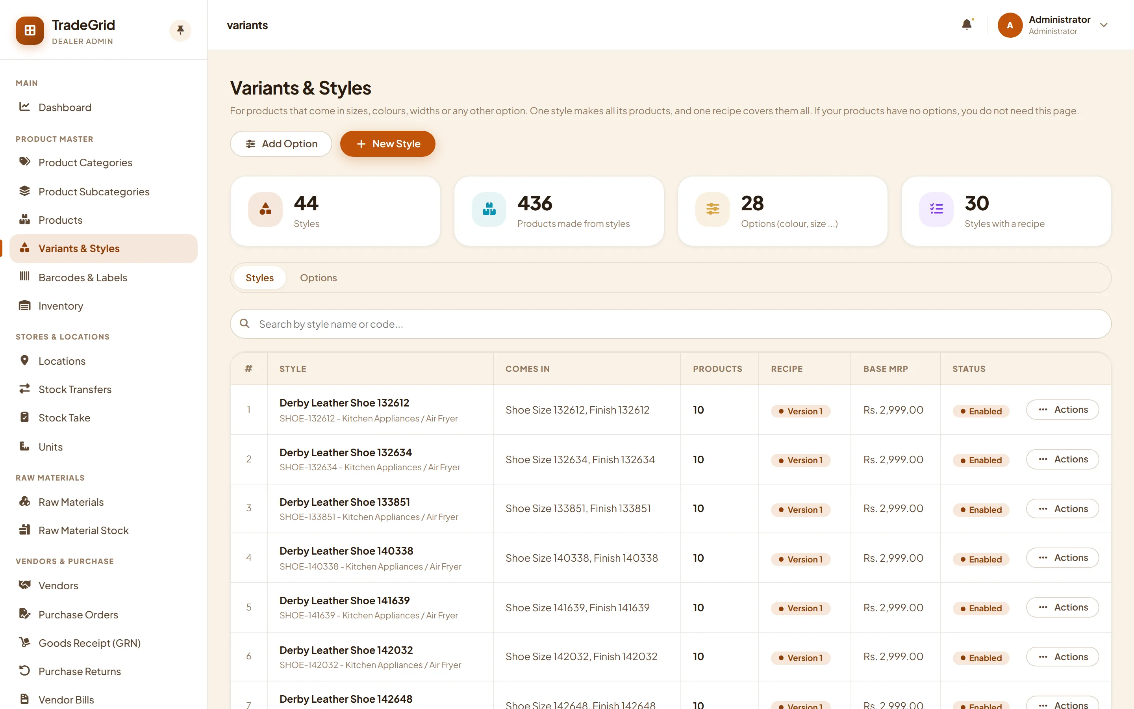
Task: Open Purchase Returns page
Action: [104, 671]
